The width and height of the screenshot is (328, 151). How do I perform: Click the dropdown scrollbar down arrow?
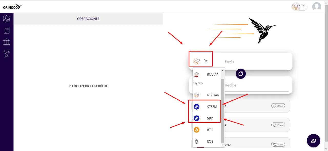click(223, 145)
